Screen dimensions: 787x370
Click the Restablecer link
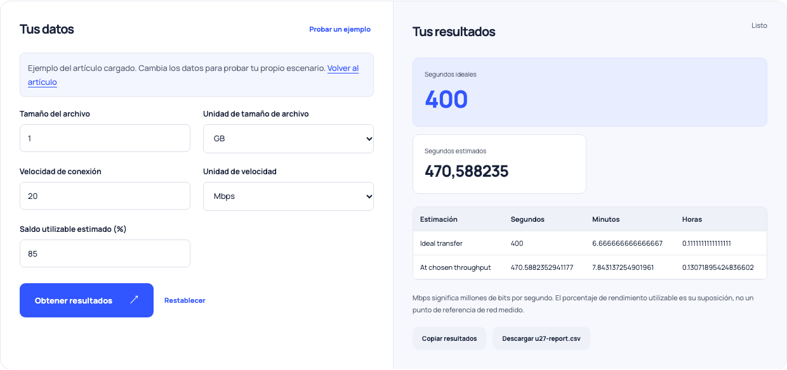(185, 300)
